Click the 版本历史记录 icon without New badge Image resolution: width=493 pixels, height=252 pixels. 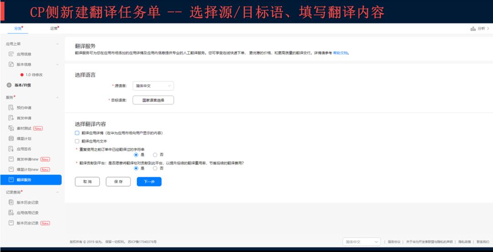11,202
